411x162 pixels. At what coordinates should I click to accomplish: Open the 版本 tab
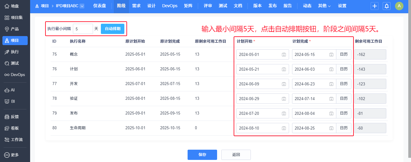point(257,6)
